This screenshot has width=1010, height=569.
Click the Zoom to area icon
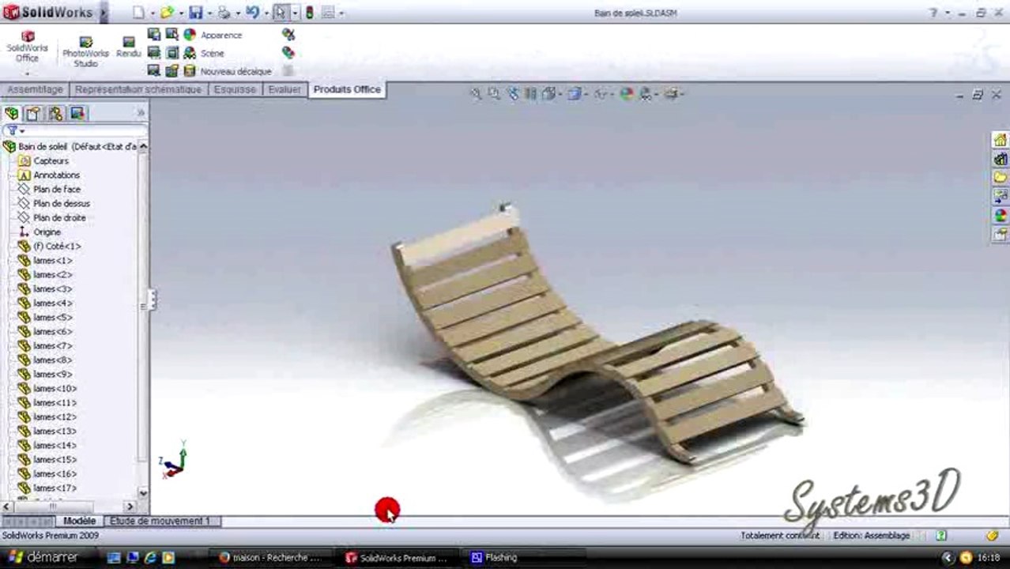point(494,93)
